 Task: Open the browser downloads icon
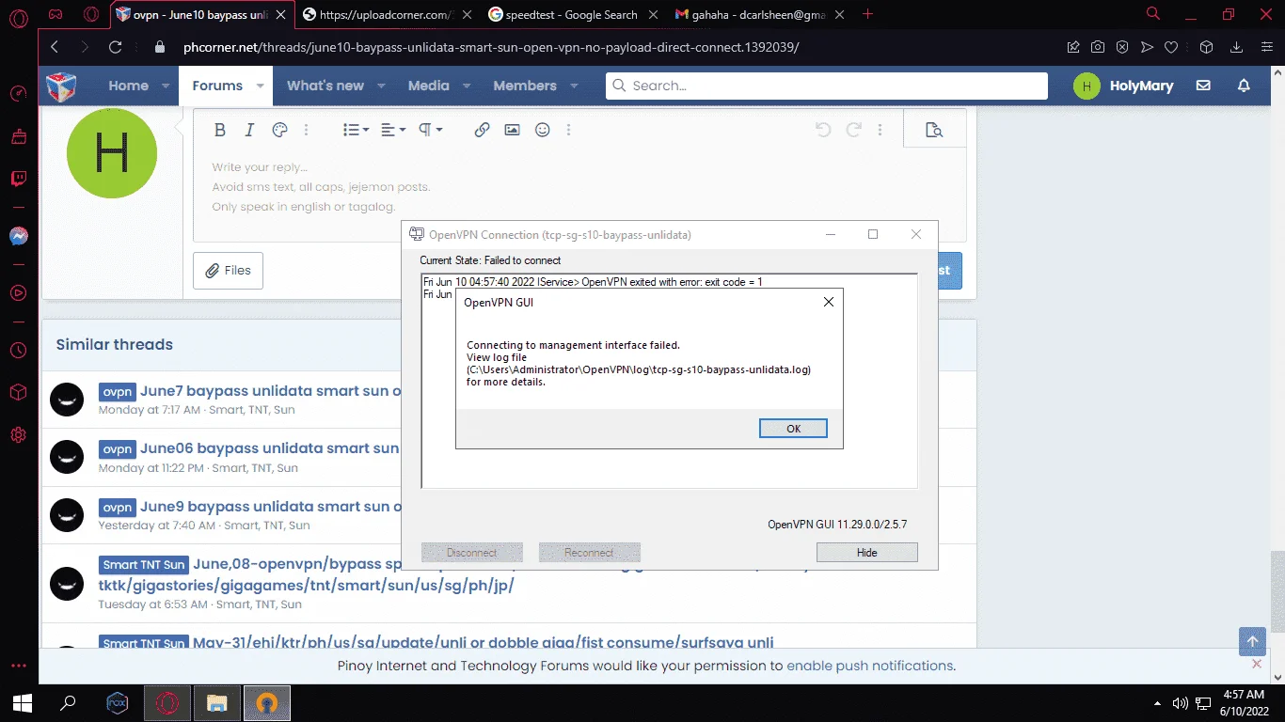point(1237,47)
